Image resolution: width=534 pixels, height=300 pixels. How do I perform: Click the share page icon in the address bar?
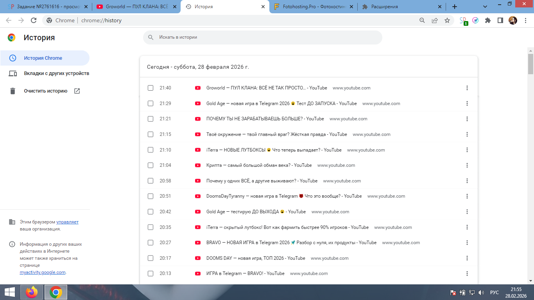pyautogui.click(x=435, y=20)
